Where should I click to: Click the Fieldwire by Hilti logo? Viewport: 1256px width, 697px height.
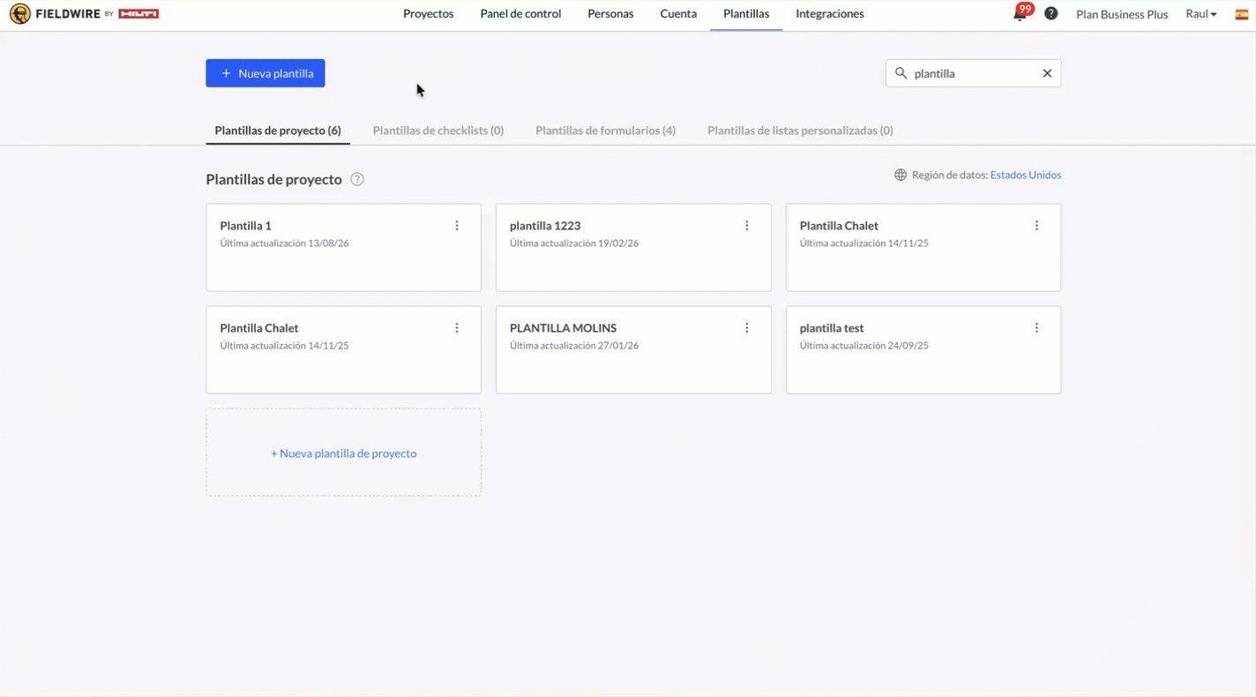85,14
